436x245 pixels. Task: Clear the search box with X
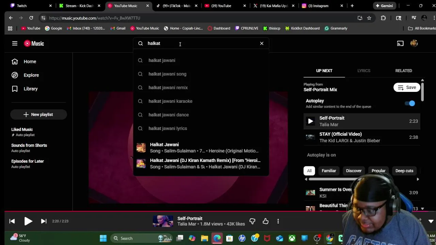(262, 43)
